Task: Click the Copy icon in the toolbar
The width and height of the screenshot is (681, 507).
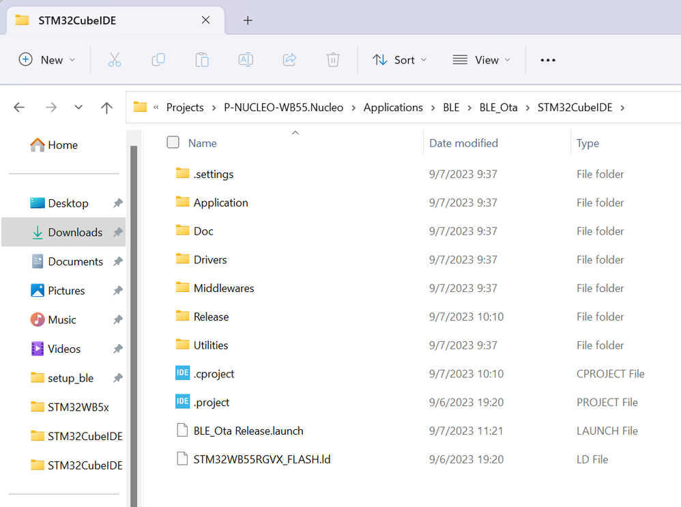Action: (158, 60)
